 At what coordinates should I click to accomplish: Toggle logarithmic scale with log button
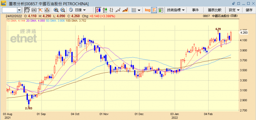147,10
